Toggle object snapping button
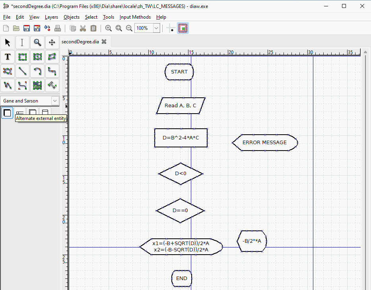 pyautogui.click(x=183, y=28)
